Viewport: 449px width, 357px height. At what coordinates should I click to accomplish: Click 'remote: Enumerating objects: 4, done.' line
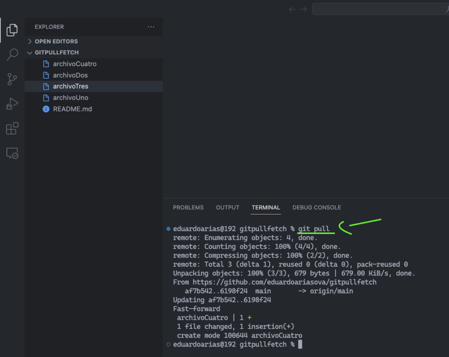pyautogui.click(x=245, y=238)
